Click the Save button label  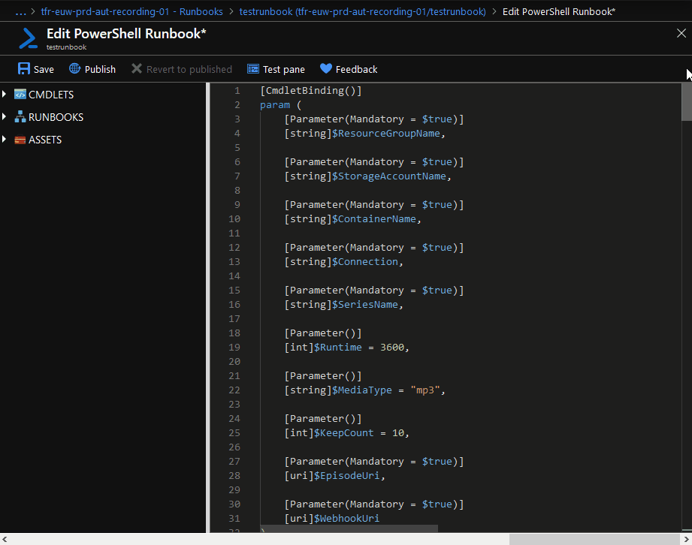[44, 70]
